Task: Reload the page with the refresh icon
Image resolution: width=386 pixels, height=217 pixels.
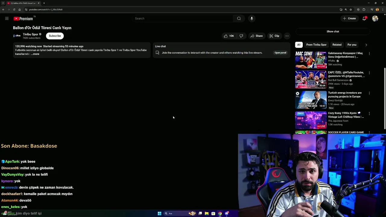Action: point(14,9)
